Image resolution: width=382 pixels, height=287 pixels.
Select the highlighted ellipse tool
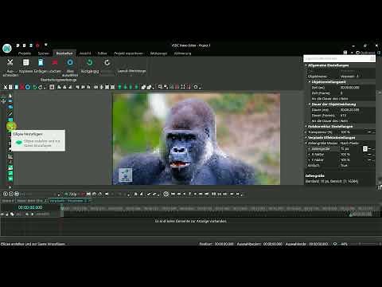[x=11, y=126]
